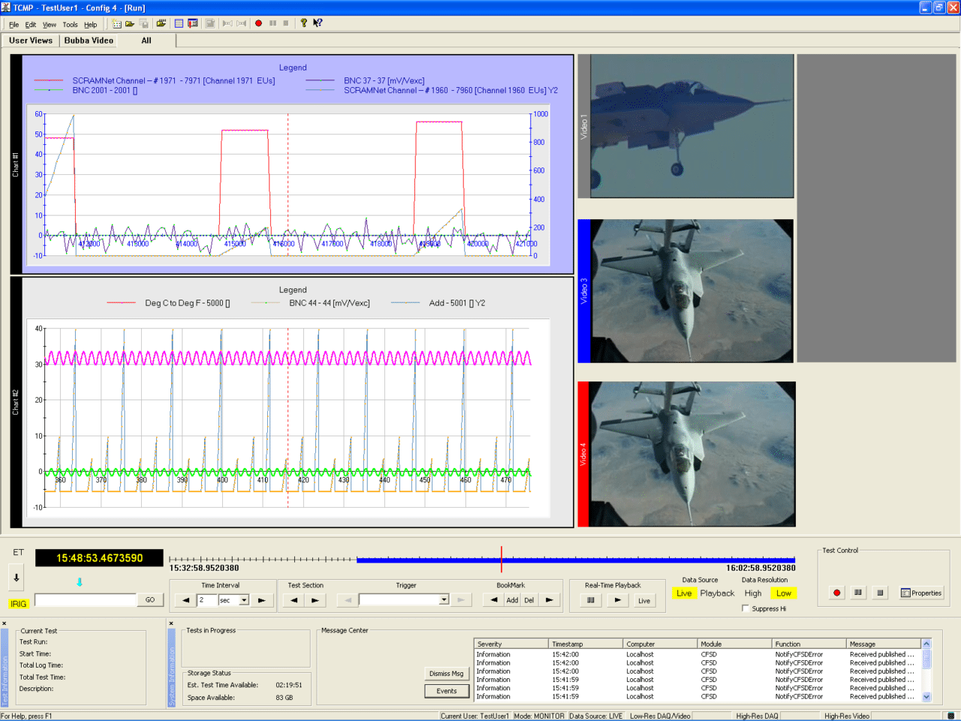The height and width of the screenshot is (721, 961).
Task: Click the yellow help question-mark icon
Action: [x=303, y=23]
